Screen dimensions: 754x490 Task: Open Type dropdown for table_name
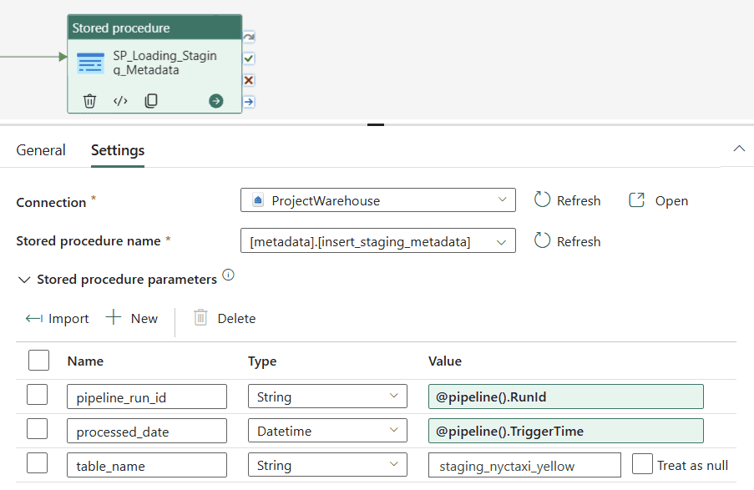pyautogui.click(x=327, y=464)
